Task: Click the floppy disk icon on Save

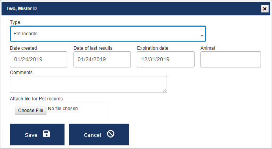Action: (46, 134)
